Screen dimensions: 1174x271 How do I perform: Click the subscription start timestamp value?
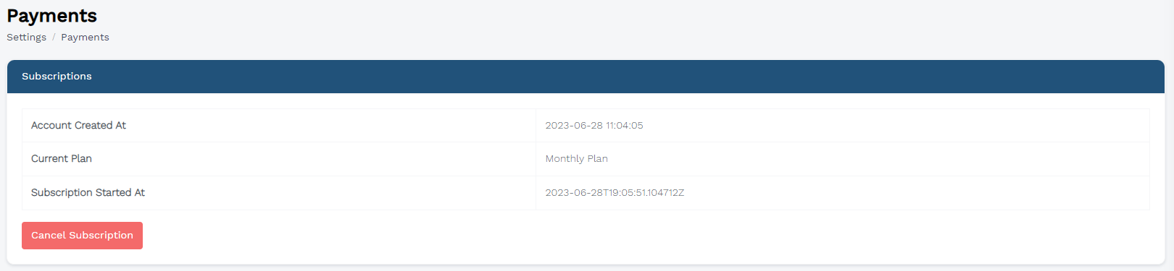[615, 193]
